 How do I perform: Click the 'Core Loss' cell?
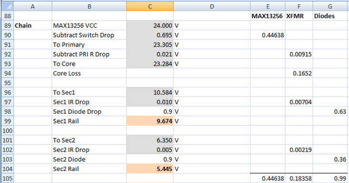89,73
